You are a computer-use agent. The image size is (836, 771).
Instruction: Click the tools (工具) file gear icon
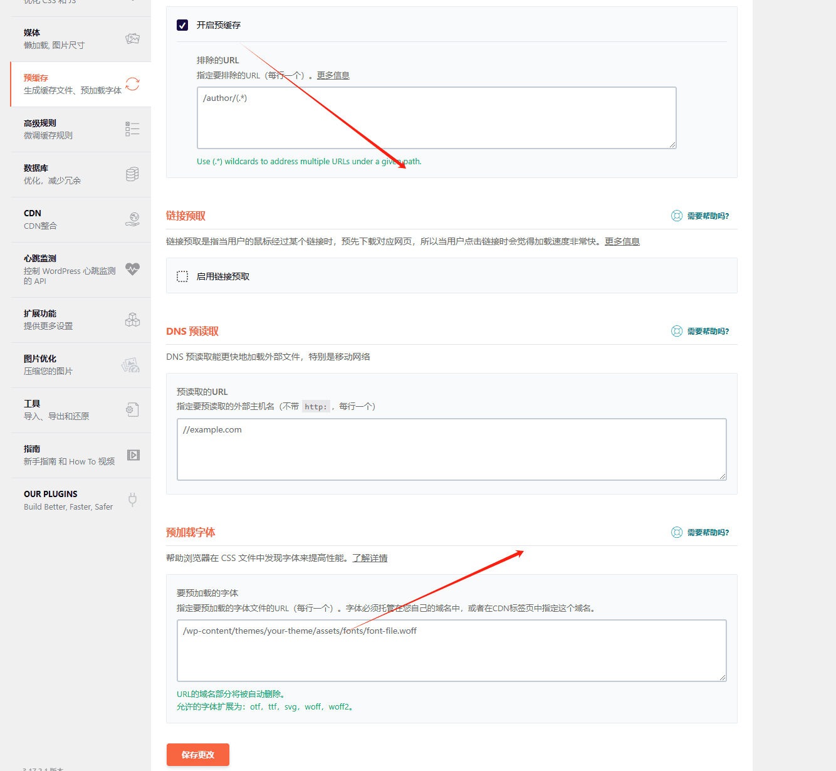132,410
